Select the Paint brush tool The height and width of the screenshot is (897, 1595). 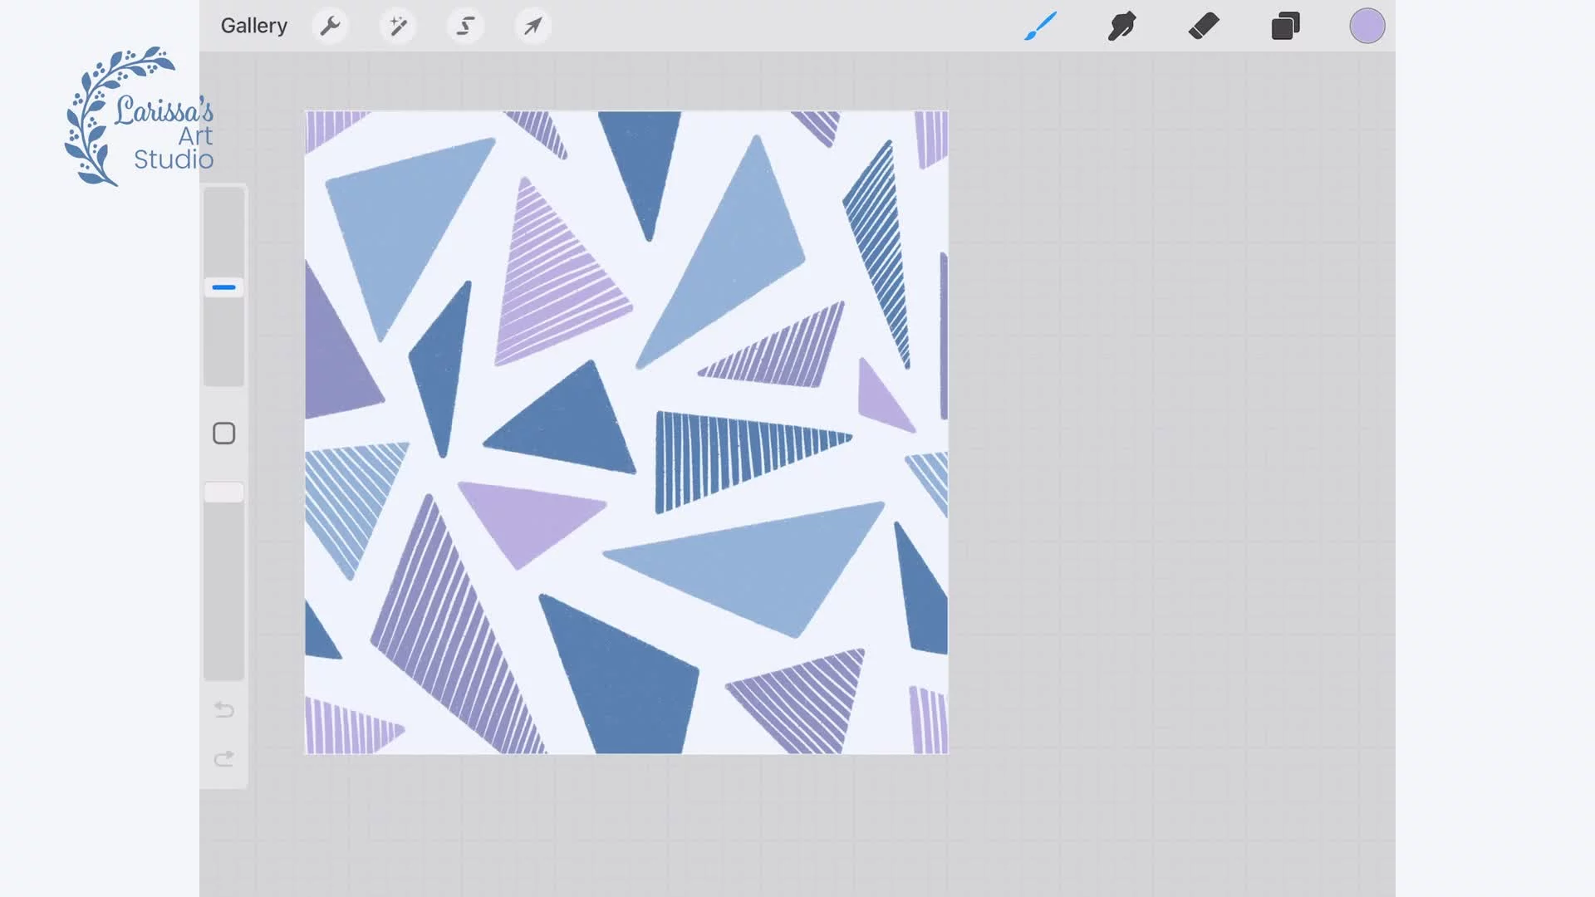coord(1040,27)
